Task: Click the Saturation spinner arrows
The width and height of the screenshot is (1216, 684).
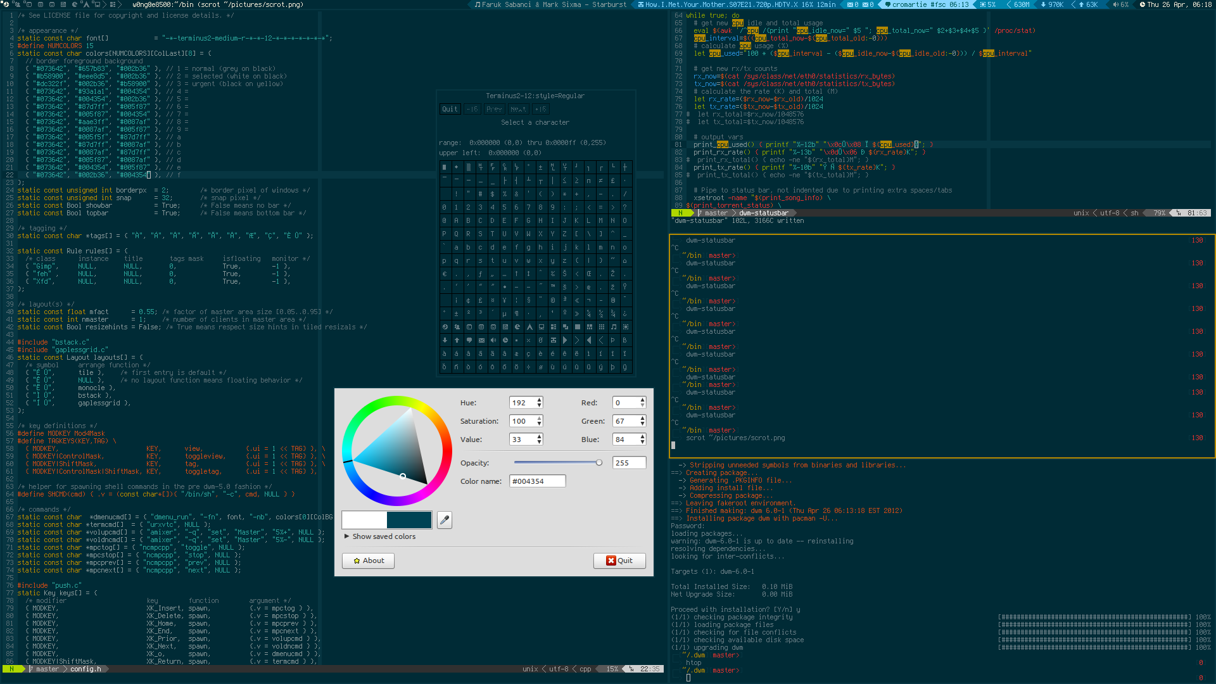Action: click(540, 421)
